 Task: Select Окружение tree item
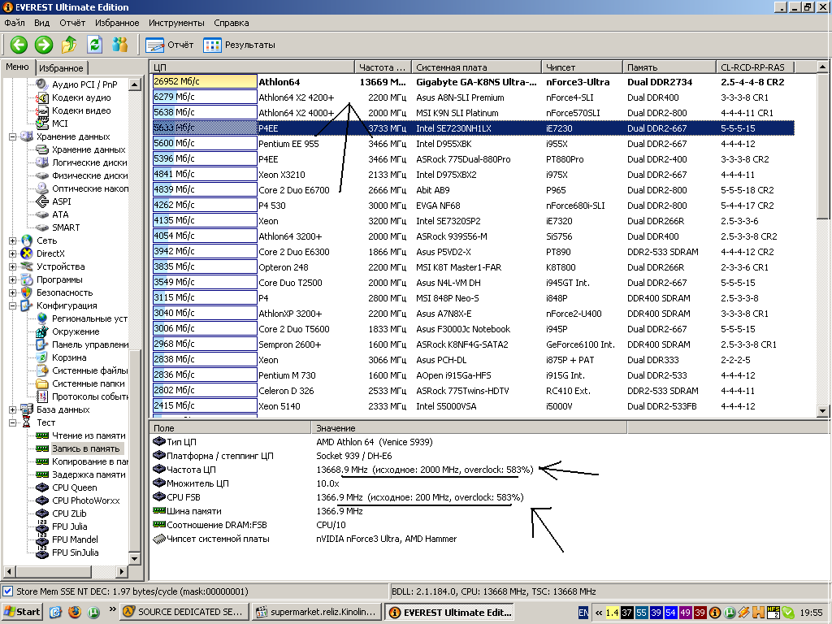click(x=76, y=331)
